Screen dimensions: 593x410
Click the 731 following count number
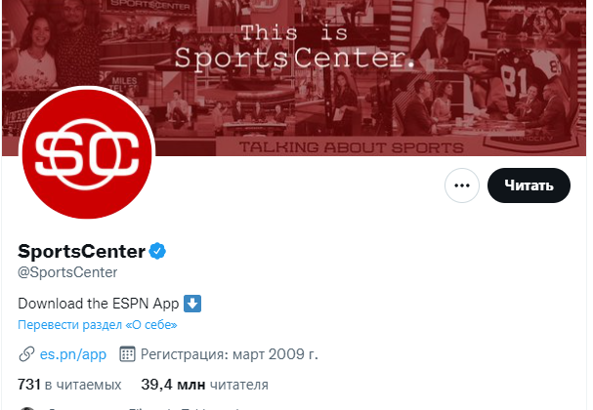(30, 385)
